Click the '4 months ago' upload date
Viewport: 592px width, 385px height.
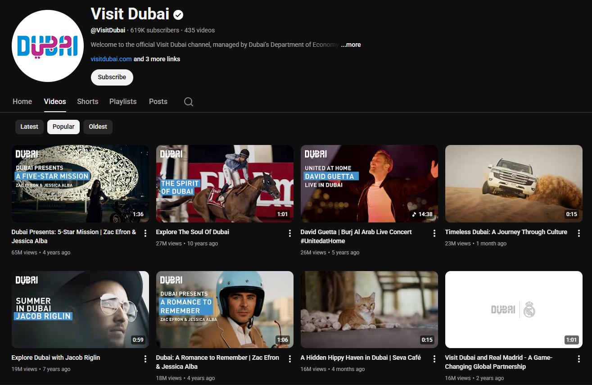click(x=348, y=369)
